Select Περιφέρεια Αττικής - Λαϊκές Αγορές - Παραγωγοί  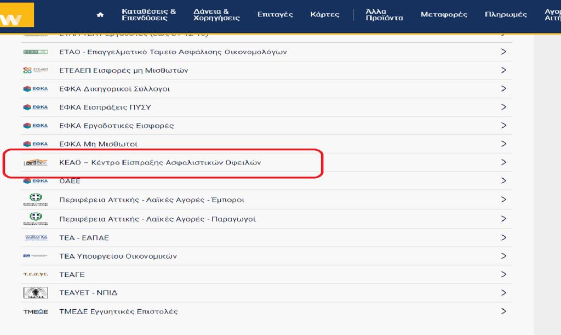click(157, 219)
